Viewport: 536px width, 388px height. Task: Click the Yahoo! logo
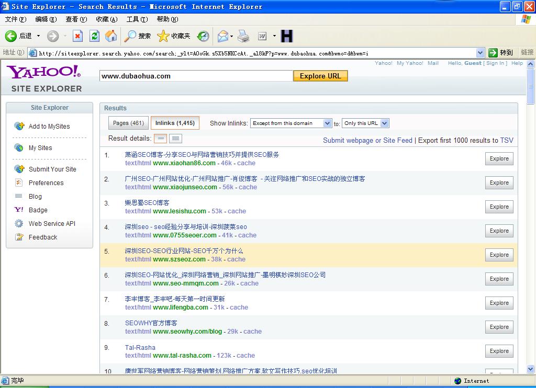pyautogui.click(x=44, y=72)
